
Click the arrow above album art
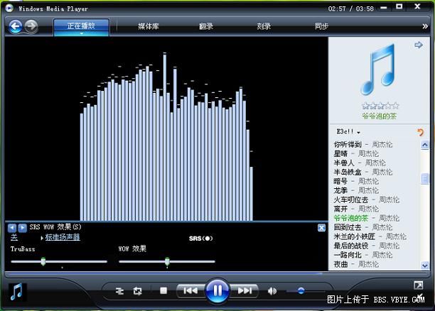[419, 45]
